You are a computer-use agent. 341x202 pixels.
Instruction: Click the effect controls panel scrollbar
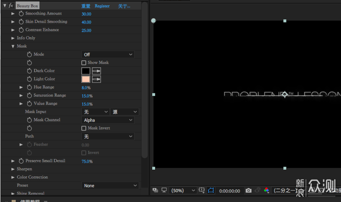144,80
